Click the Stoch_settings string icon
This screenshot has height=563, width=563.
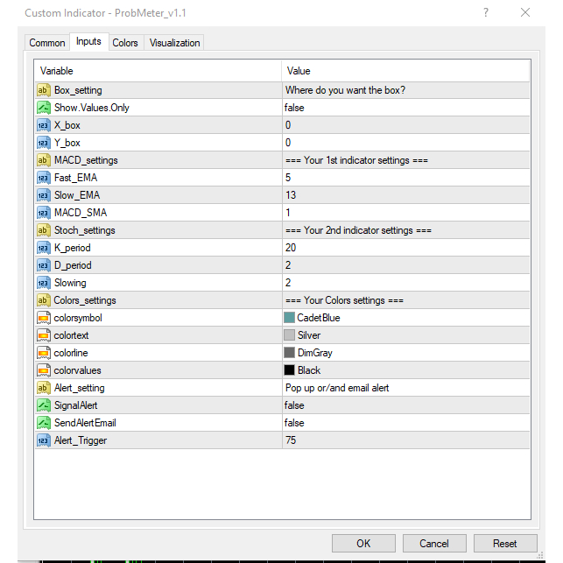(43, 230)
